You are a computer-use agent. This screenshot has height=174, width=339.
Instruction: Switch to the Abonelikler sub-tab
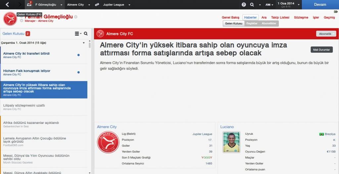coord(269,23)
